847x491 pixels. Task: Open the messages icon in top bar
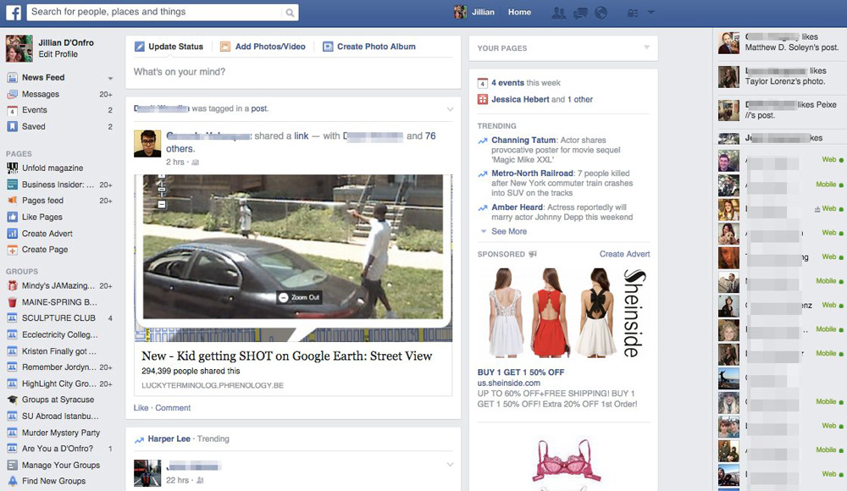pos(580,13)
